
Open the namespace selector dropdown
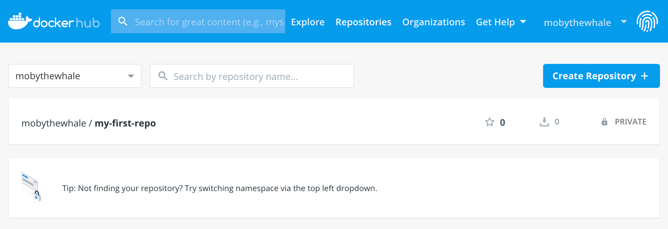[x=74, y=76]
